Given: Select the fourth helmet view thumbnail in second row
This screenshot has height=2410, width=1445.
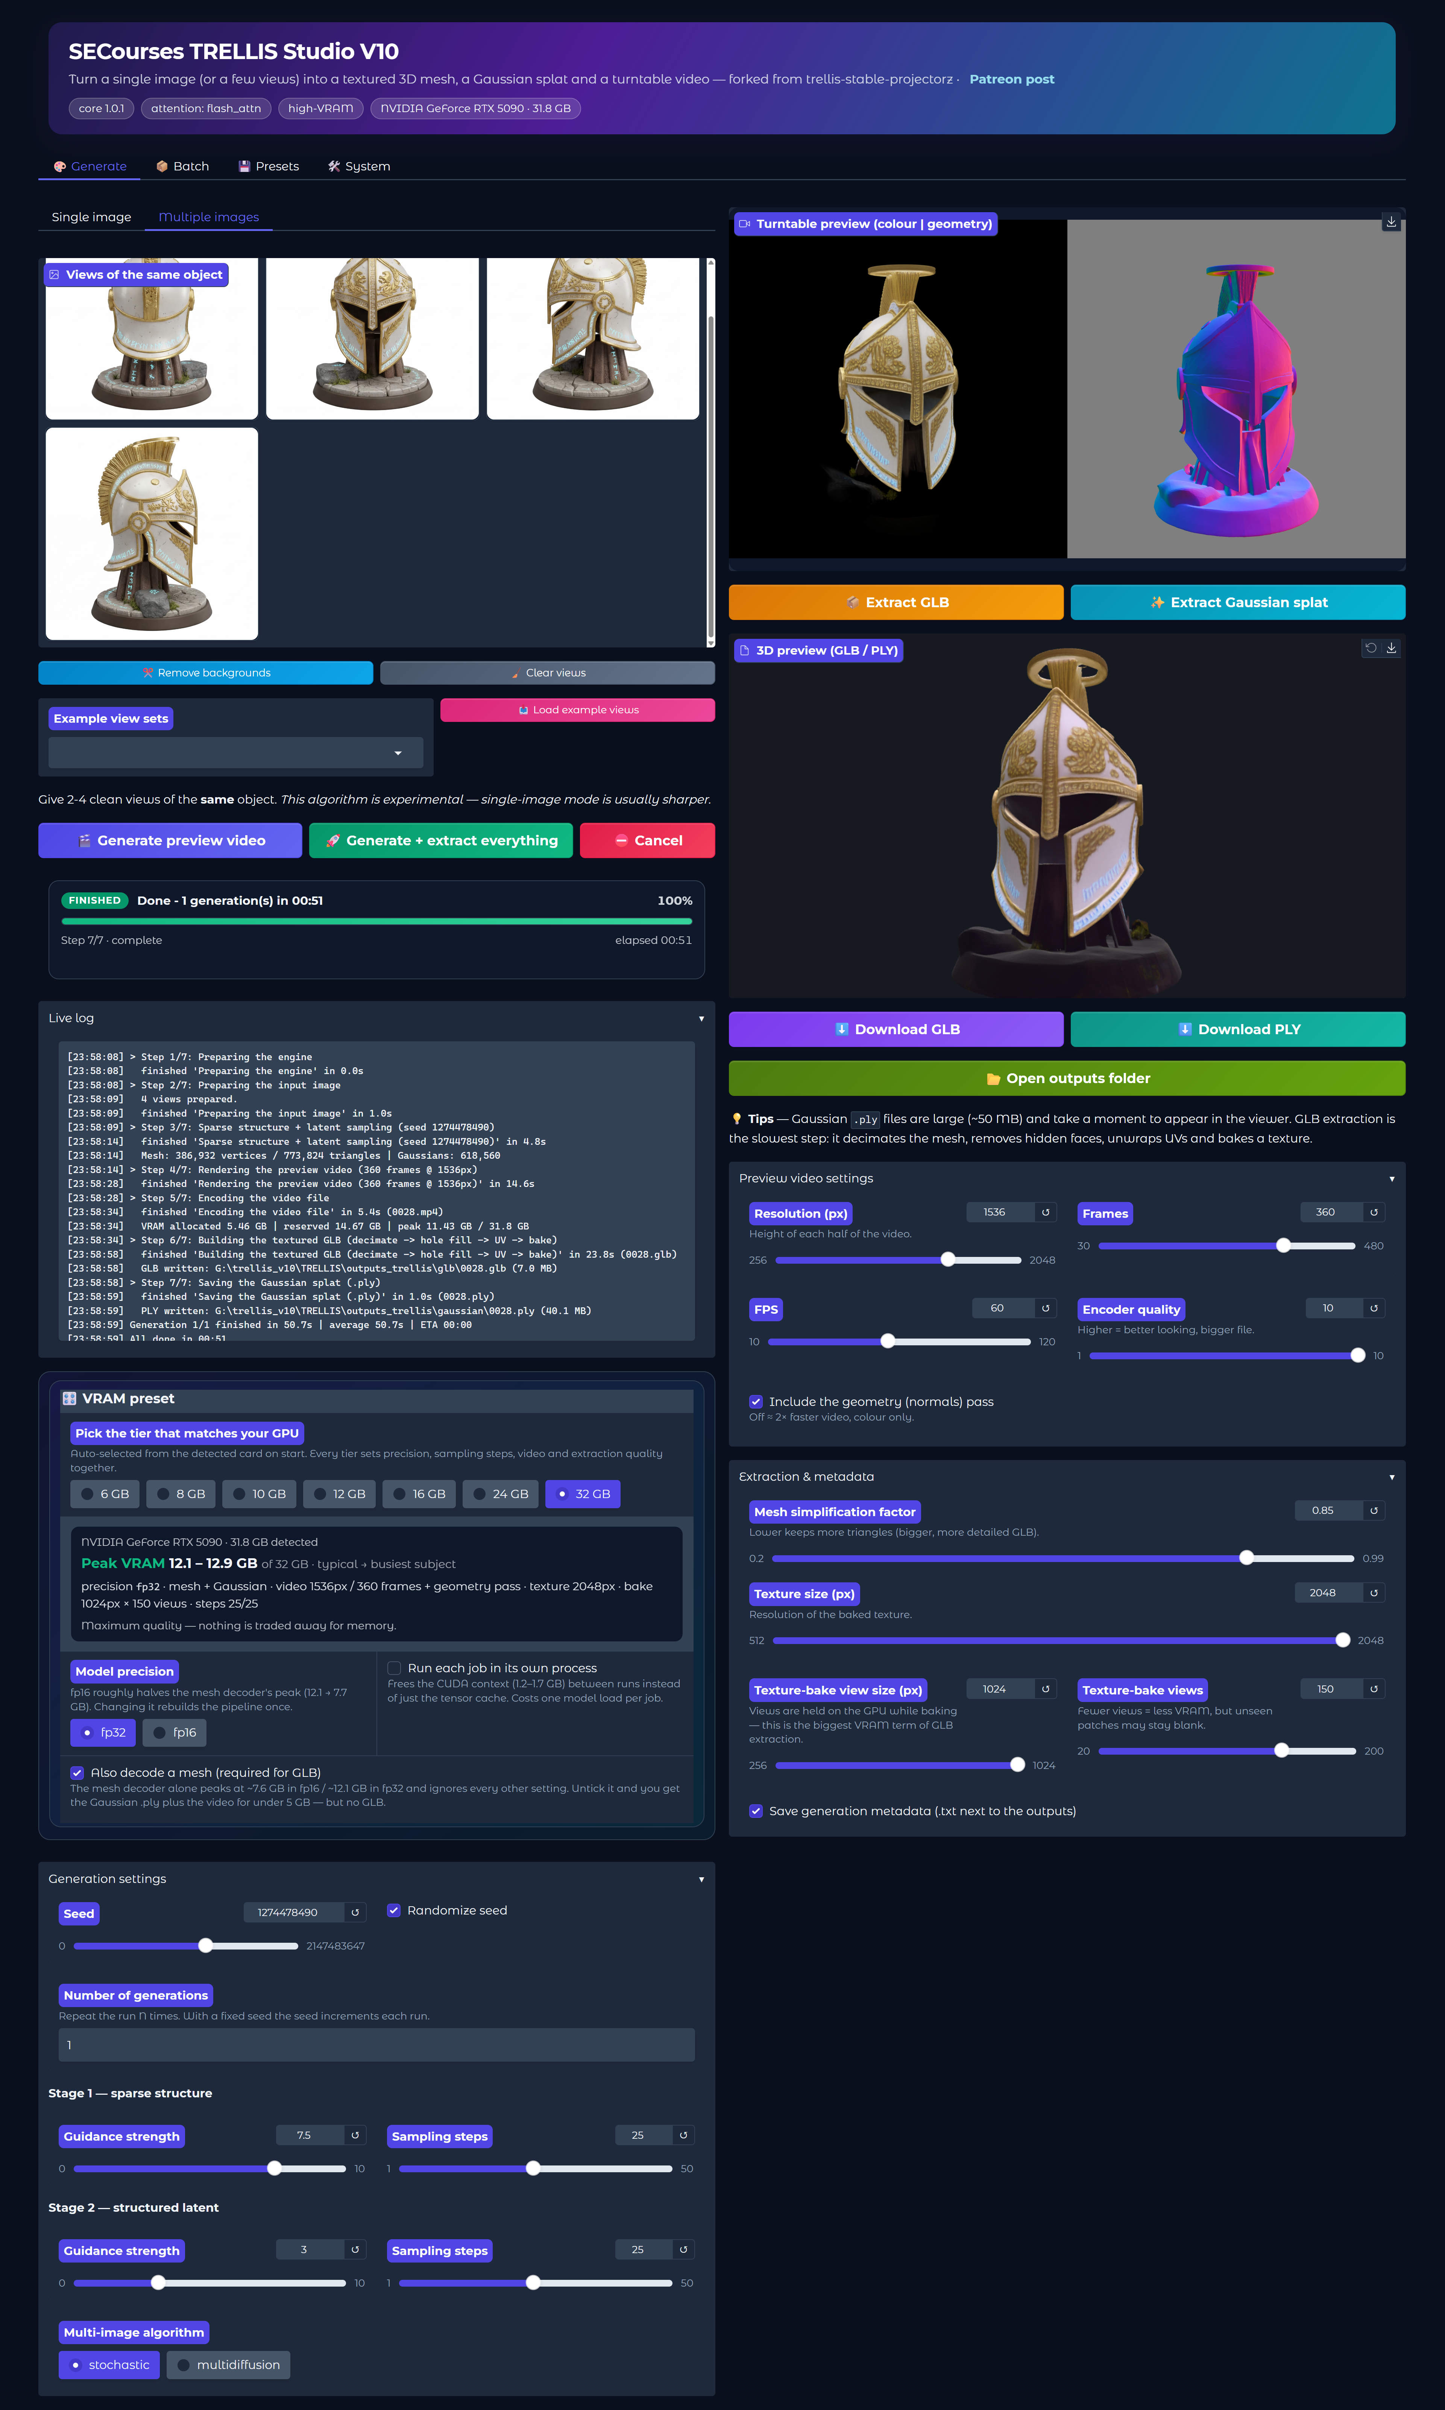Looking at the screenshot, I should click(x=152, y=533).
